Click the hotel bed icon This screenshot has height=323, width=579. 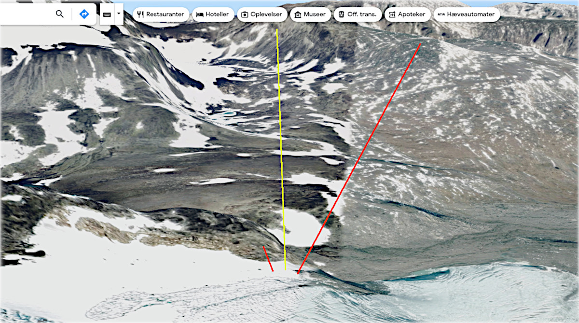(x=200, y=14)
